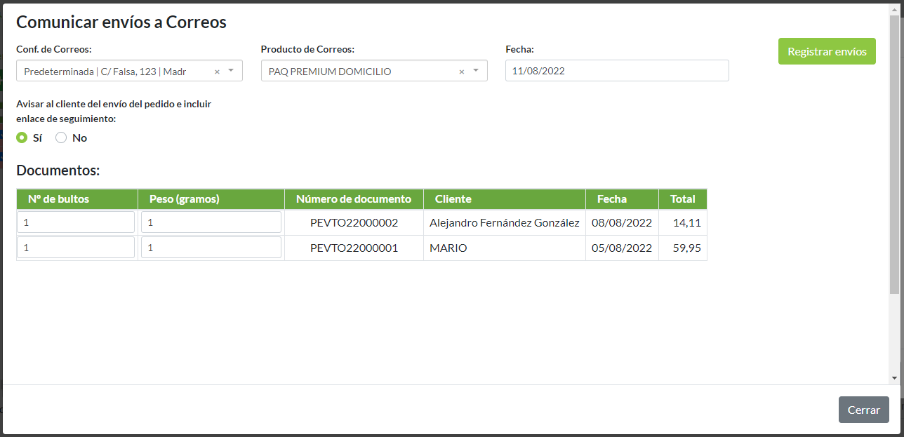Edit weight field for MARIO's order

211,248
